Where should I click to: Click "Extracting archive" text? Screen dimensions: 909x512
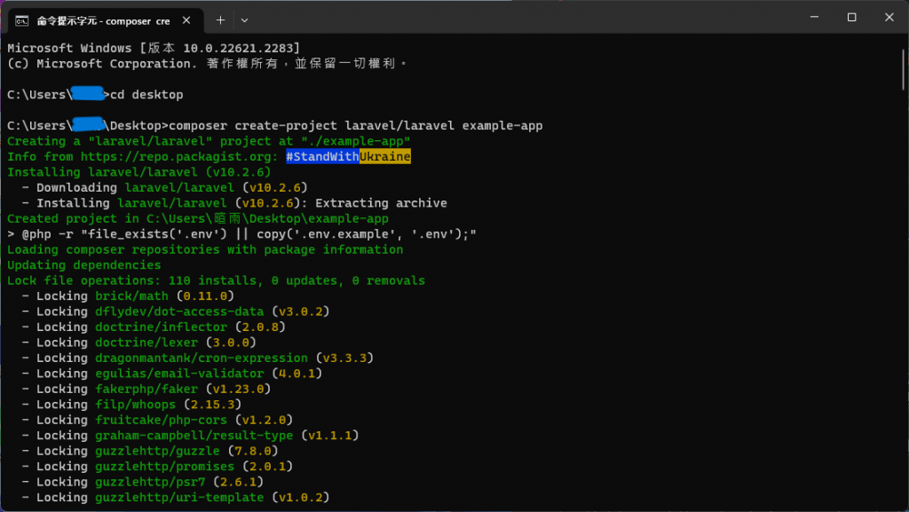[x=381, y=203]
